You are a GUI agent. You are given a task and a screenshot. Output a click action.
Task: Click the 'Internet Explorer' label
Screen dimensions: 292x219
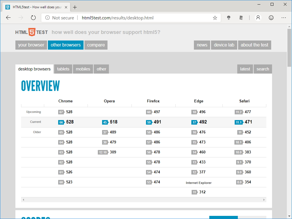(x=199, y=183)
